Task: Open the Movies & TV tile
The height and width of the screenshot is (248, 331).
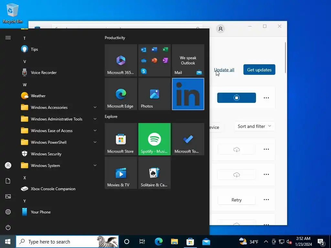Action: [x=121, y=173]
